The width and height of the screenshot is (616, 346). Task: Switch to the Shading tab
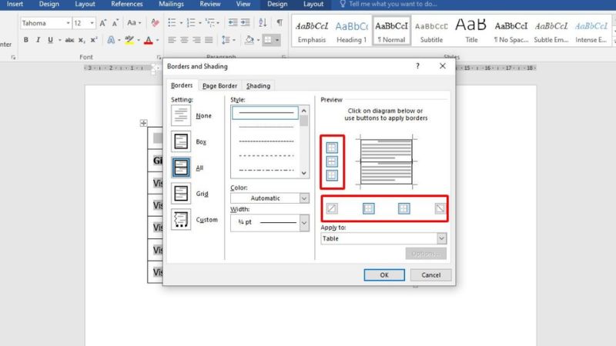[x=259, y=86]
